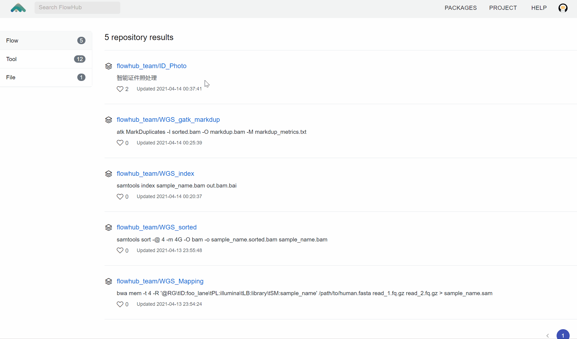Viewport: 577px width, 339px height.
Task: Click the Flow count badge 5
Action: pyautogui.click(x=81, y=41)
